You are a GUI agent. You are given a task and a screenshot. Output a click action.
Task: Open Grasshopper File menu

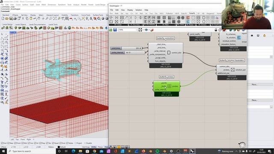pos(111,10)
